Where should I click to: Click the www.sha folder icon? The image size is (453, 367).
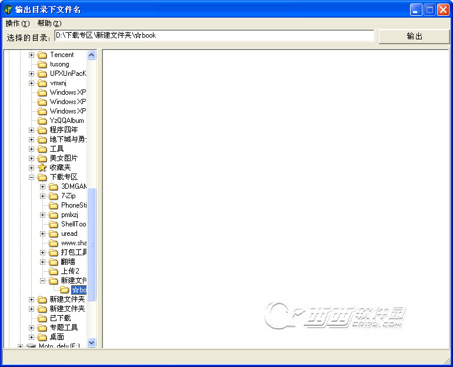click(54, 243)
